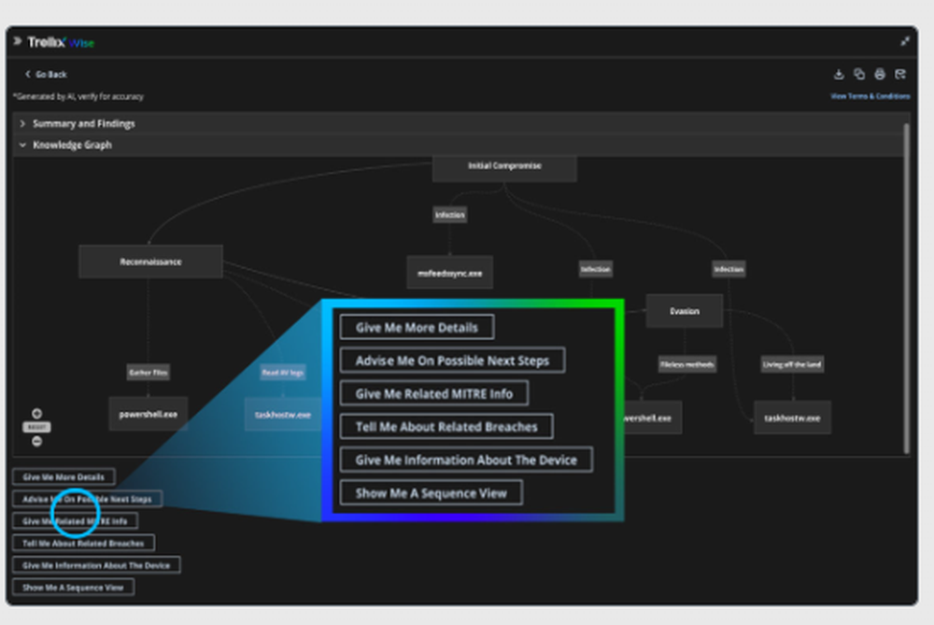Image resolution: width=934 pixels, height=625 pixels.
Task: Zoom out of the knowledge graph
Action: 37,442
